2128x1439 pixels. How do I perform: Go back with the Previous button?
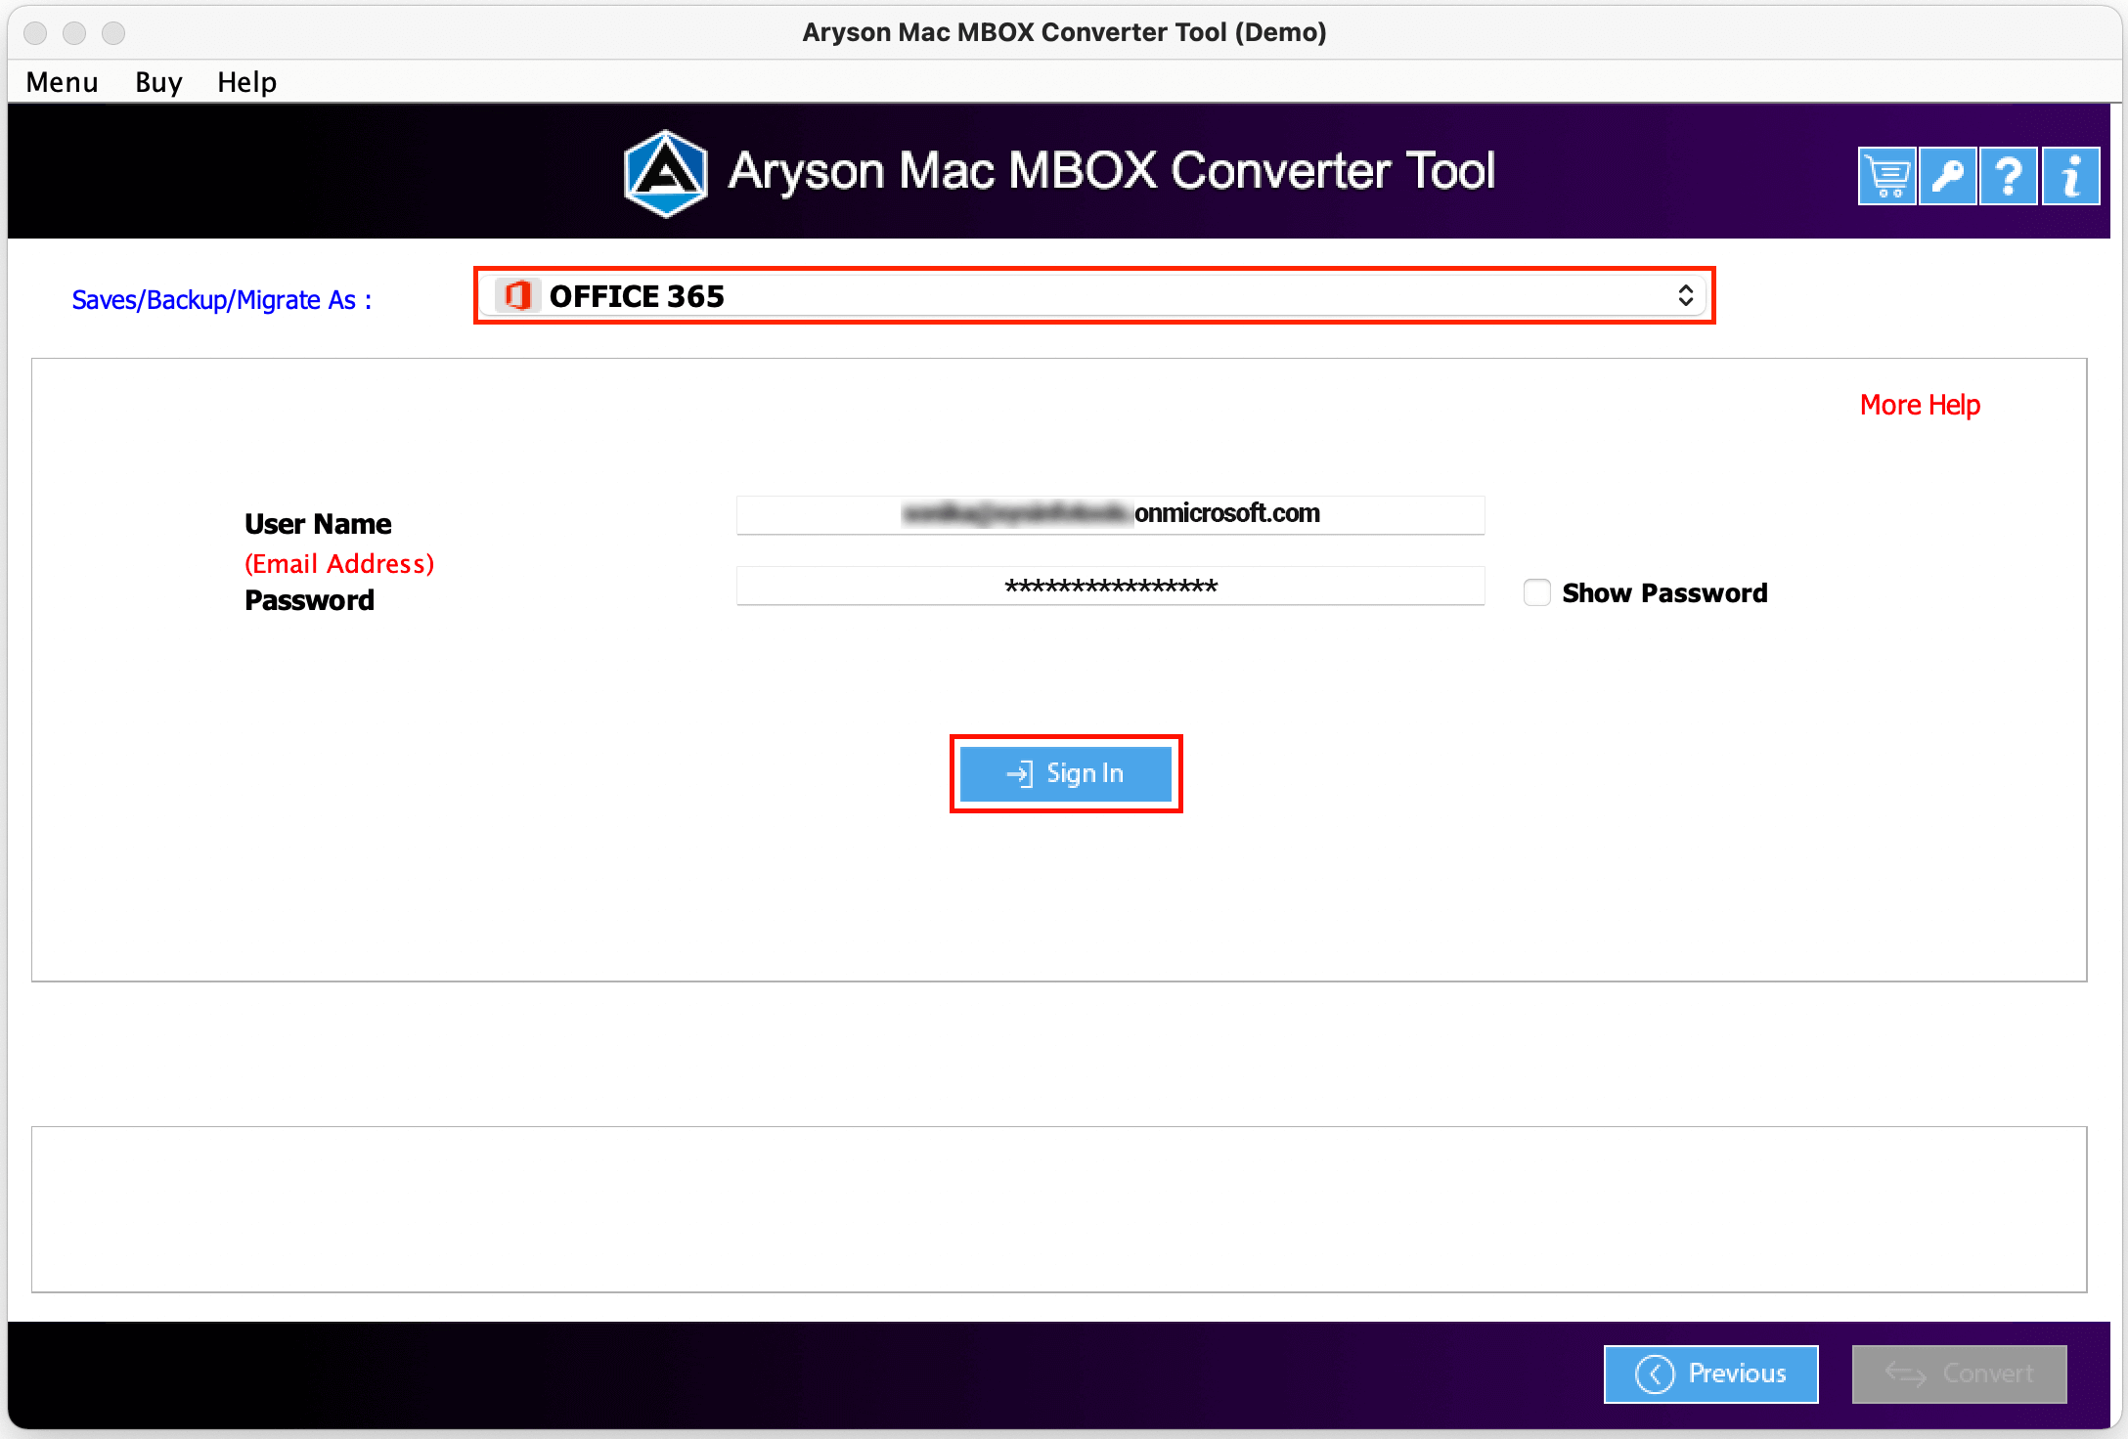click(x=1710, y=1374)
